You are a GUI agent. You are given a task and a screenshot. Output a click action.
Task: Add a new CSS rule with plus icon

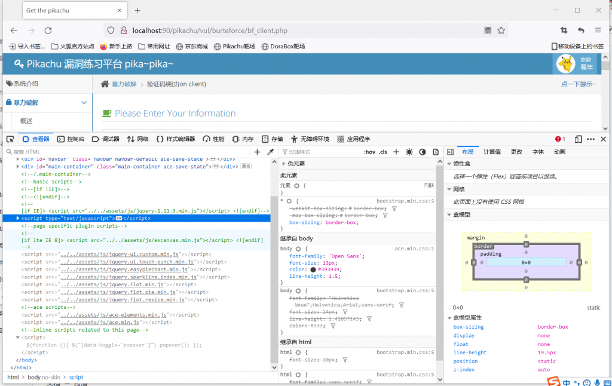click(x=396, y=152)
